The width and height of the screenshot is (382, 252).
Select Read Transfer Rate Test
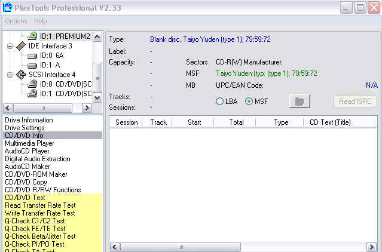pyautogui.click(x=53, y=205)
